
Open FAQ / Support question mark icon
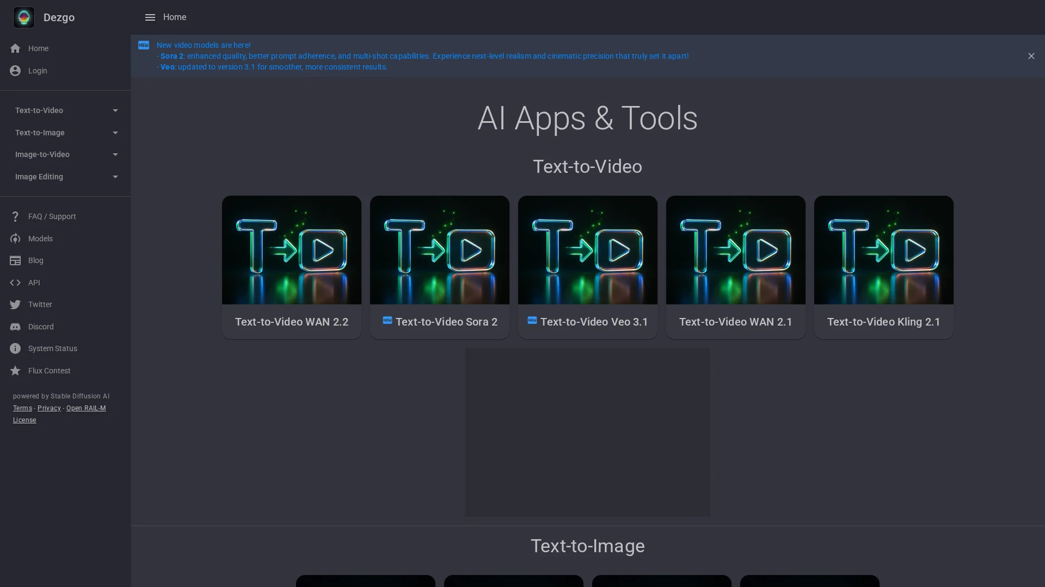[15, 216]
